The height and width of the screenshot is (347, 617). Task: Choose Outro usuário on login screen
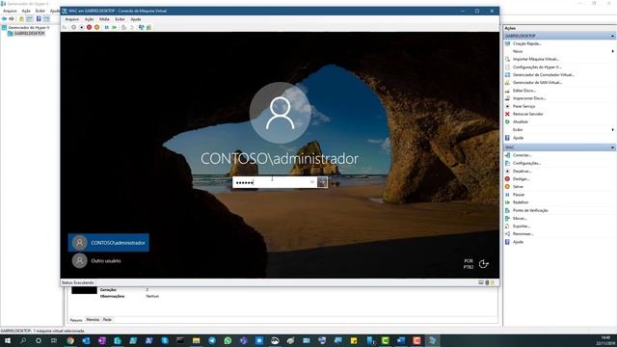click(109, 261)
